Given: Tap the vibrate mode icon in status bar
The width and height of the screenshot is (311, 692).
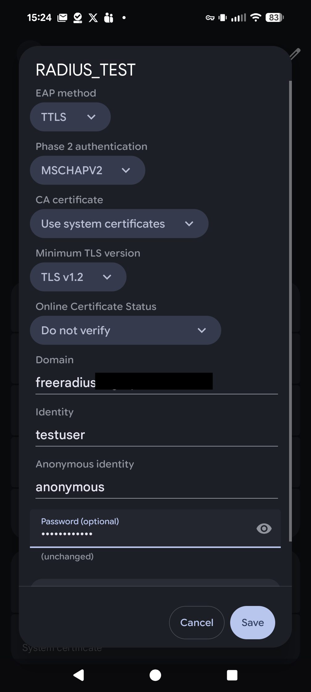Looking at the screenshot, I should pyautogui.click(x=222, y=18).
